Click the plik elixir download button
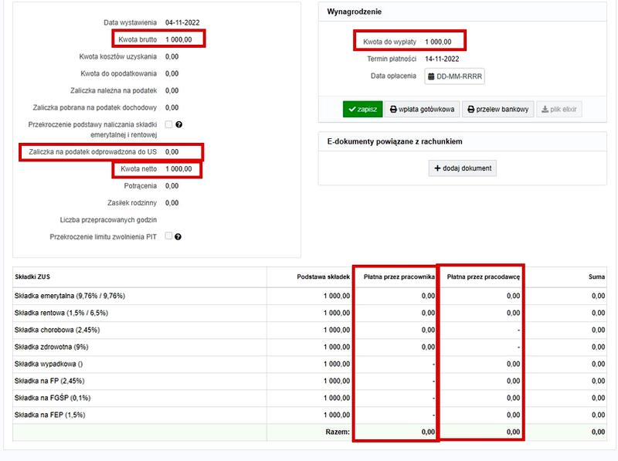This screenshot has width=618, height=461. (x=559, y=109)
